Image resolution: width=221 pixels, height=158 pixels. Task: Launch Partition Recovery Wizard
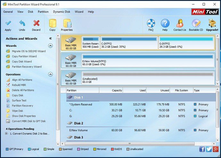click(x=27, y=67)
